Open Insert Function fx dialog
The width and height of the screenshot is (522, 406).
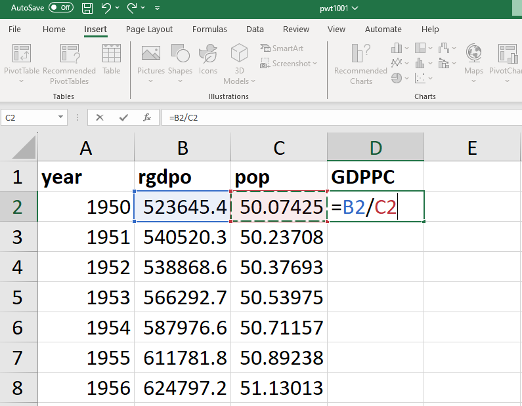pos(148,117)
